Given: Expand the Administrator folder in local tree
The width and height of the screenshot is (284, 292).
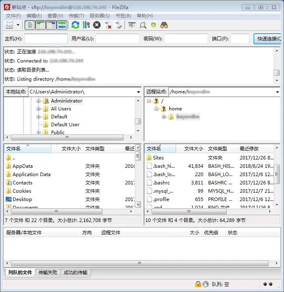Looking at the screenshot, I should click(38, 101).
